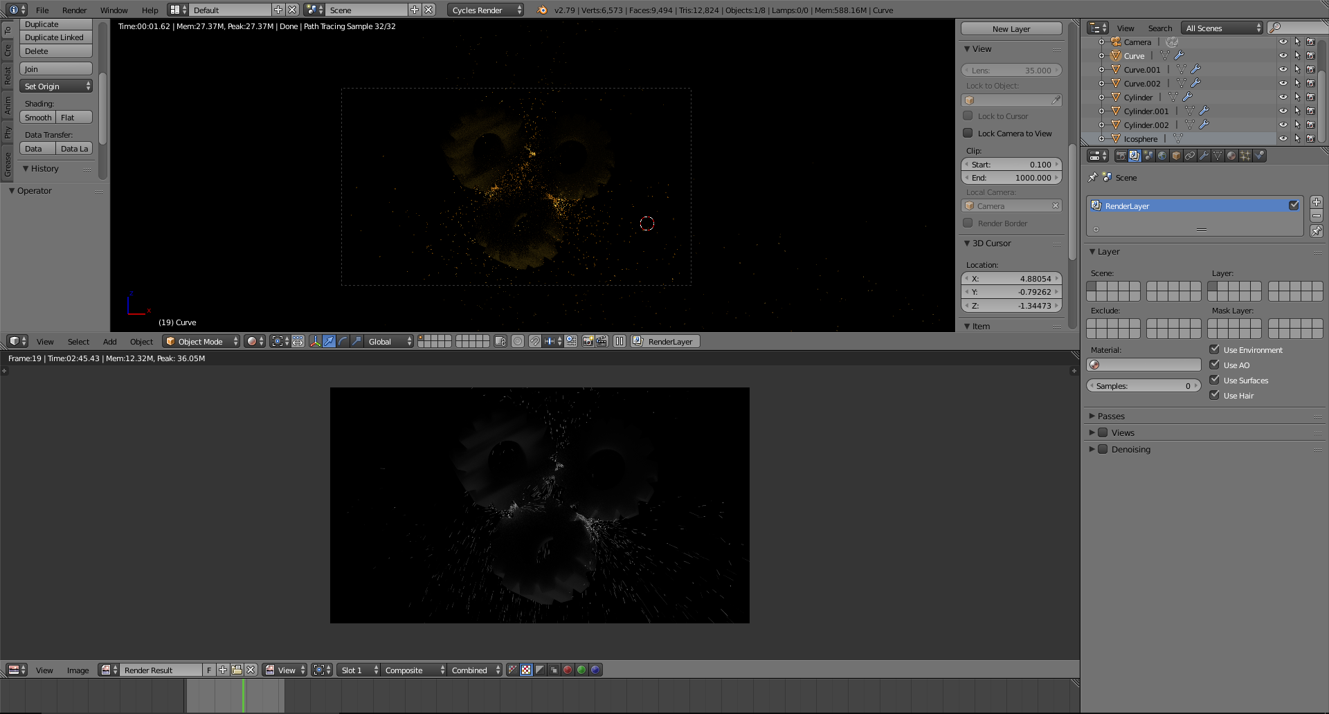Image resolution: width=1329 pixels, height=714 pixels.
Task: Hide Curve.001 using its eye icon
Action: pos(1283,69)
